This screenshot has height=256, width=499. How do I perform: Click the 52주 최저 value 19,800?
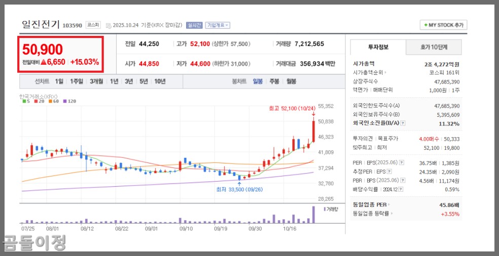click(452, 148)
